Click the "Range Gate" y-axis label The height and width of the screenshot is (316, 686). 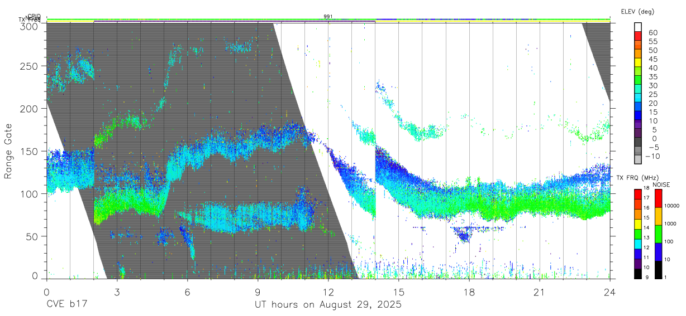8,151
